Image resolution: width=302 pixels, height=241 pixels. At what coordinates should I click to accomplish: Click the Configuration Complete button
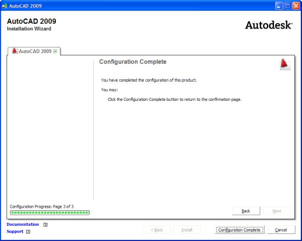click(x=240, y=229)
